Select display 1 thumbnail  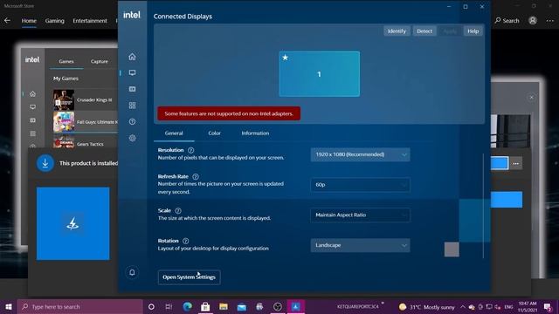coord(319,73)
